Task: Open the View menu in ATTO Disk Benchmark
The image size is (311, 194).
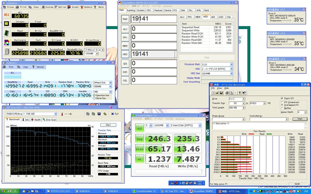Action: [219, 88]
